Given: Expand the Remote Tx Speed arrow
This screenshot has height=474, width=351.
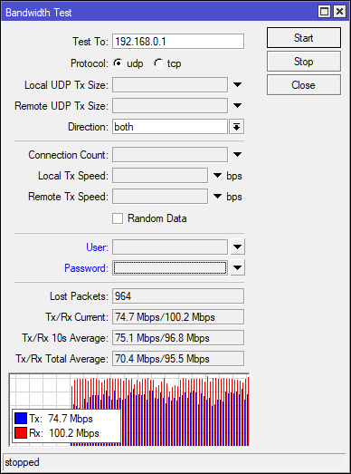Looking at the screenshot, I should pos(218,196).
